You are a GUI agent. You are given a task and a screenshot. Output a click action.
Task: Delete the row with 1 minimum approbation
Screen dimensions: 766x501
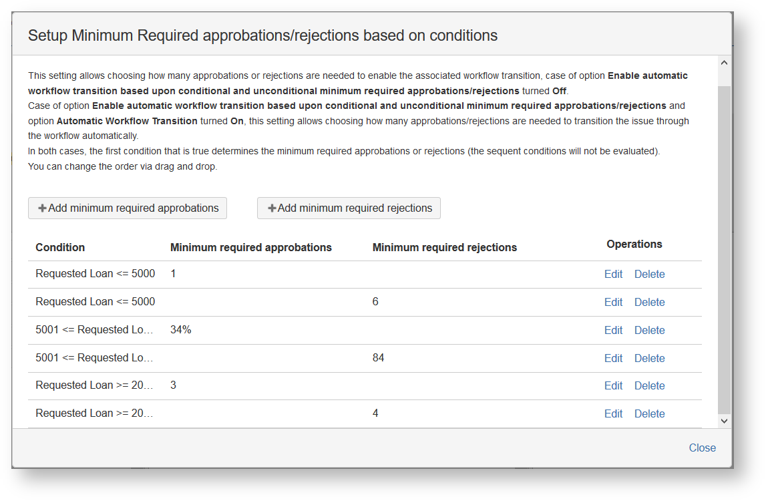coord(649,275)
